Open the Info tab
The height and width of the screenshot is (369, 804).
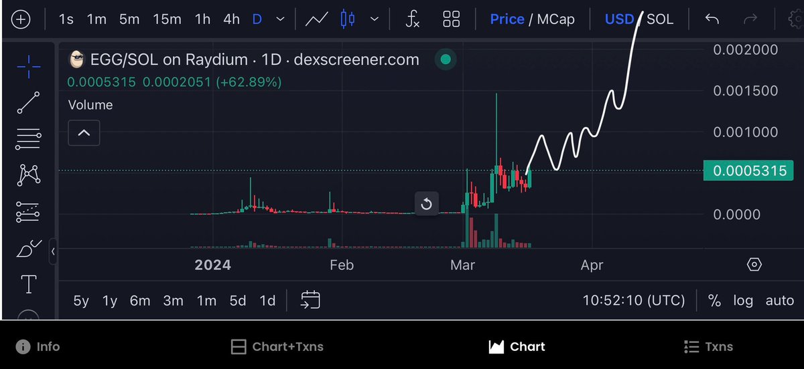[38, 347]
